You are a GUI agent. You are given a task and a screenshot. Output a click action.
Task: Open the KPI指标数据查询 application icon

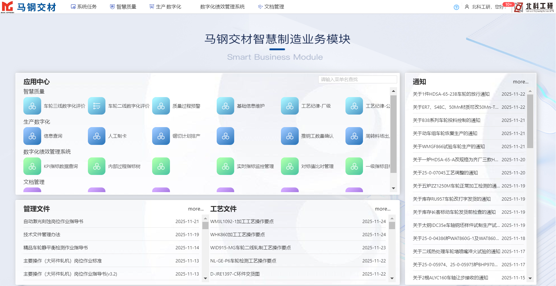pos(32,166)
